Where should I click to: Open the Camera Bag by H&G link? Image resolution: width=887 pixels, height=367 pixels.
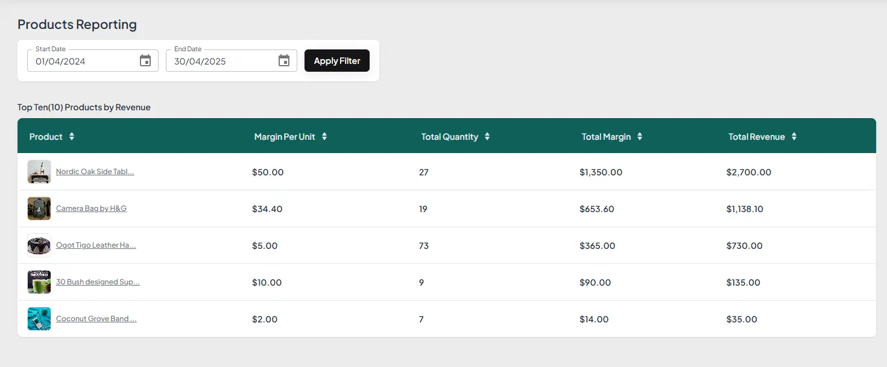point(91,208)
